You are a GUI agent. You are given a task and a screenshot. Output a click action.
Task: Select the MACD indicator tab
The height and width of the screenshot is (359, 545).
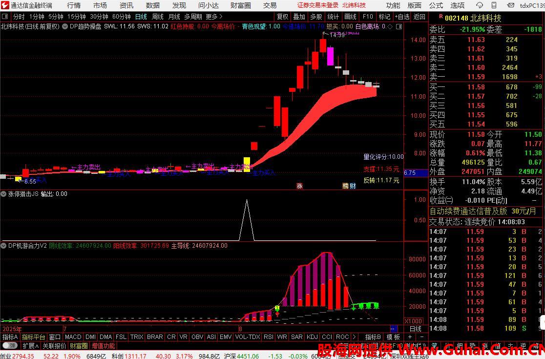click(73, 337)
